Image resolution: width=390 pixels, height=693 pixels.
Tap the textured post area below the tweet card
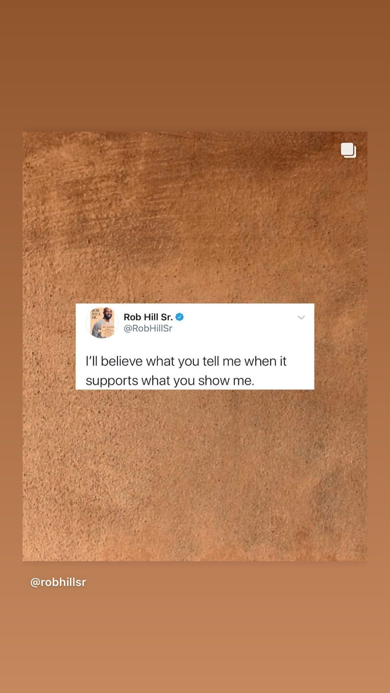pos(195,475)
